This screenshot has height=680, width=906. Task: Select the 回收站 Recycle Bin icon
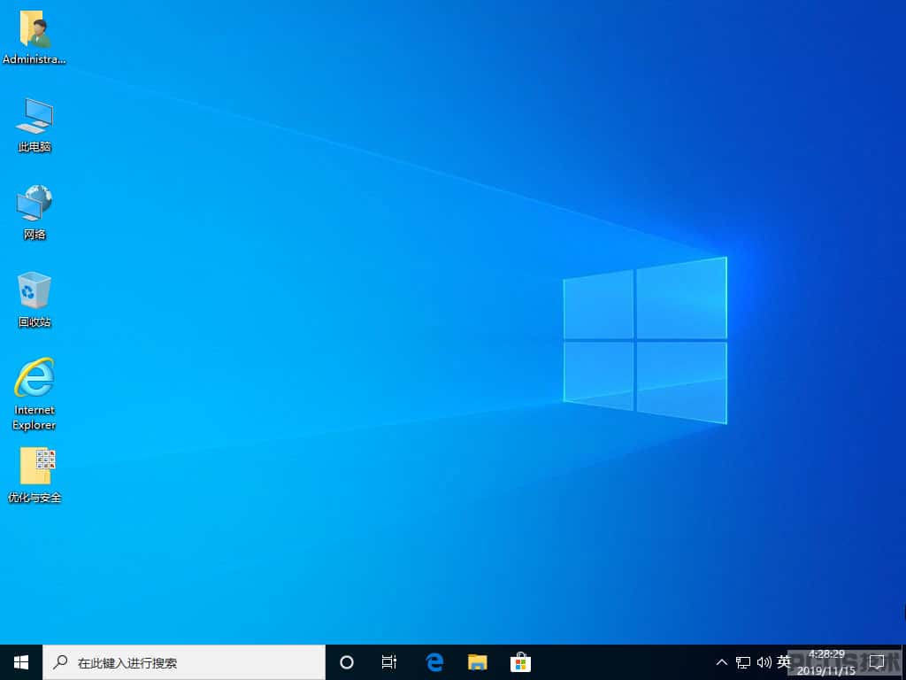(35, 299)
